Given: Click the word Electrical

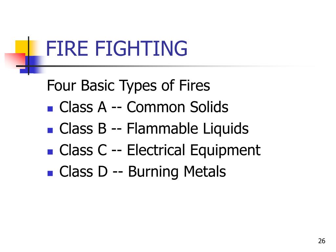Looking at the screenshot, I should 156,150.
